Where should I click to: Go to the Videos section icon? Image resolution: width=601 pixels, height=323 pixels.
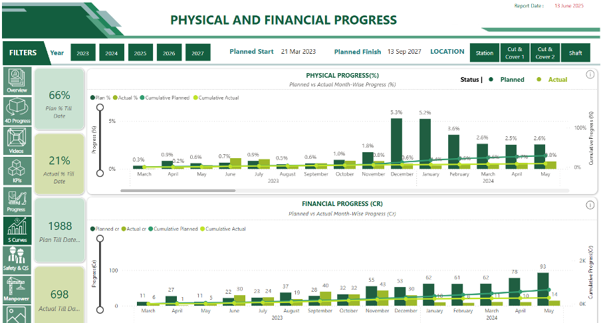pos(17,141)
